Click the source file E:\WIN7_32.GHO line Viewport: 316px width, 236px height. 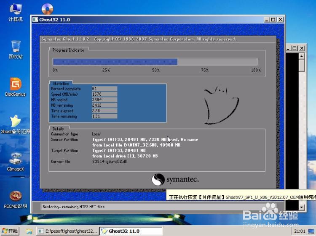(x=137, y=145)
